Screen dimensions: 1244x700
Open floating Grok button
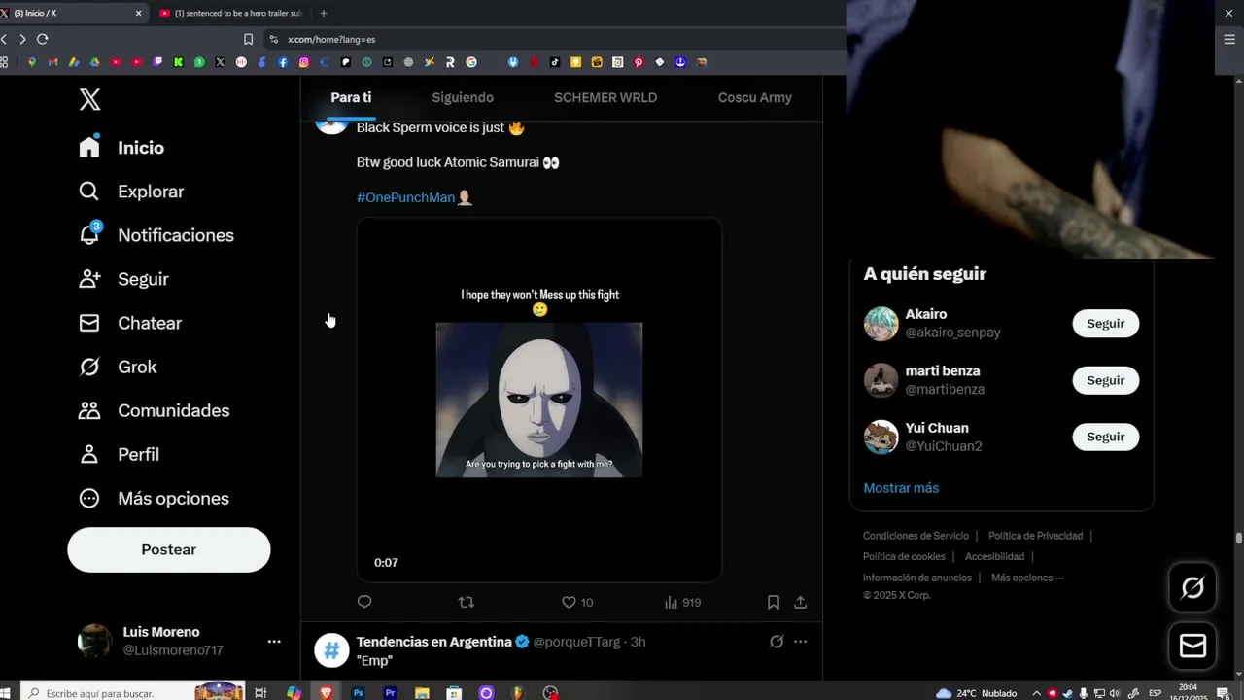pos(1192,587)
